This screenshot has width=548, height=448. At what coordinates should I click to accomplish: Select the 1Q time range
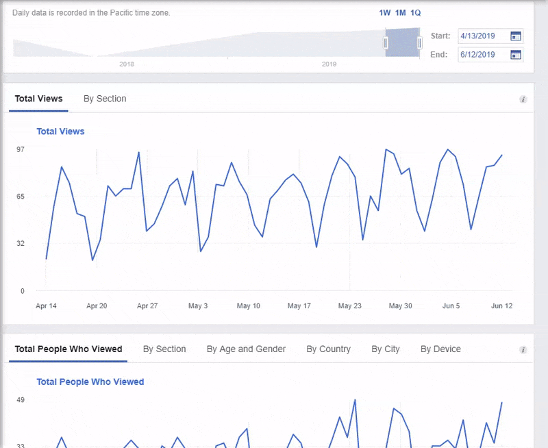pos(416,13)
